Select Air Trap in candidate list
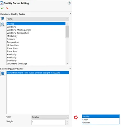Viewport: 121px width, 129px height. coord(36,24)
